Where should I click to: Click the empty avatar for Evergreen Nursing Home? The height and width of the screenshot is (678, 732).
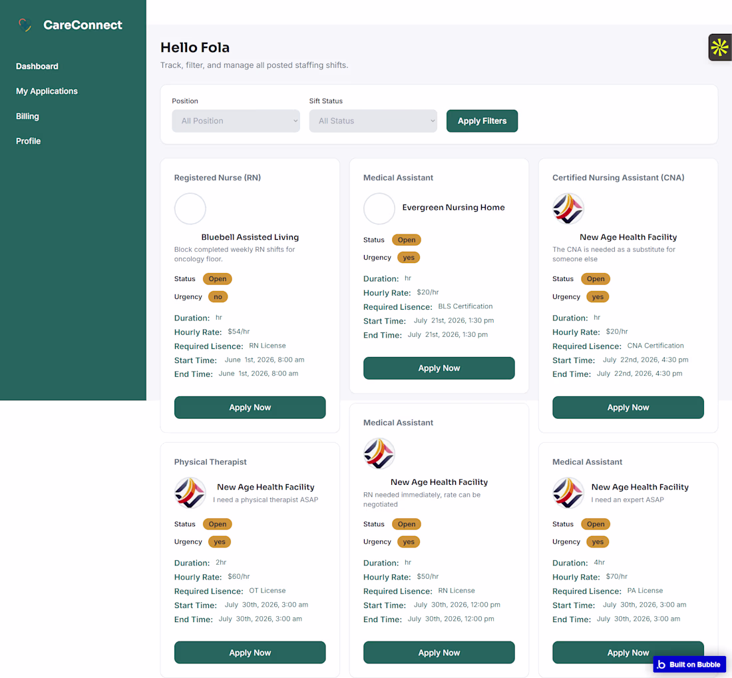379,208
